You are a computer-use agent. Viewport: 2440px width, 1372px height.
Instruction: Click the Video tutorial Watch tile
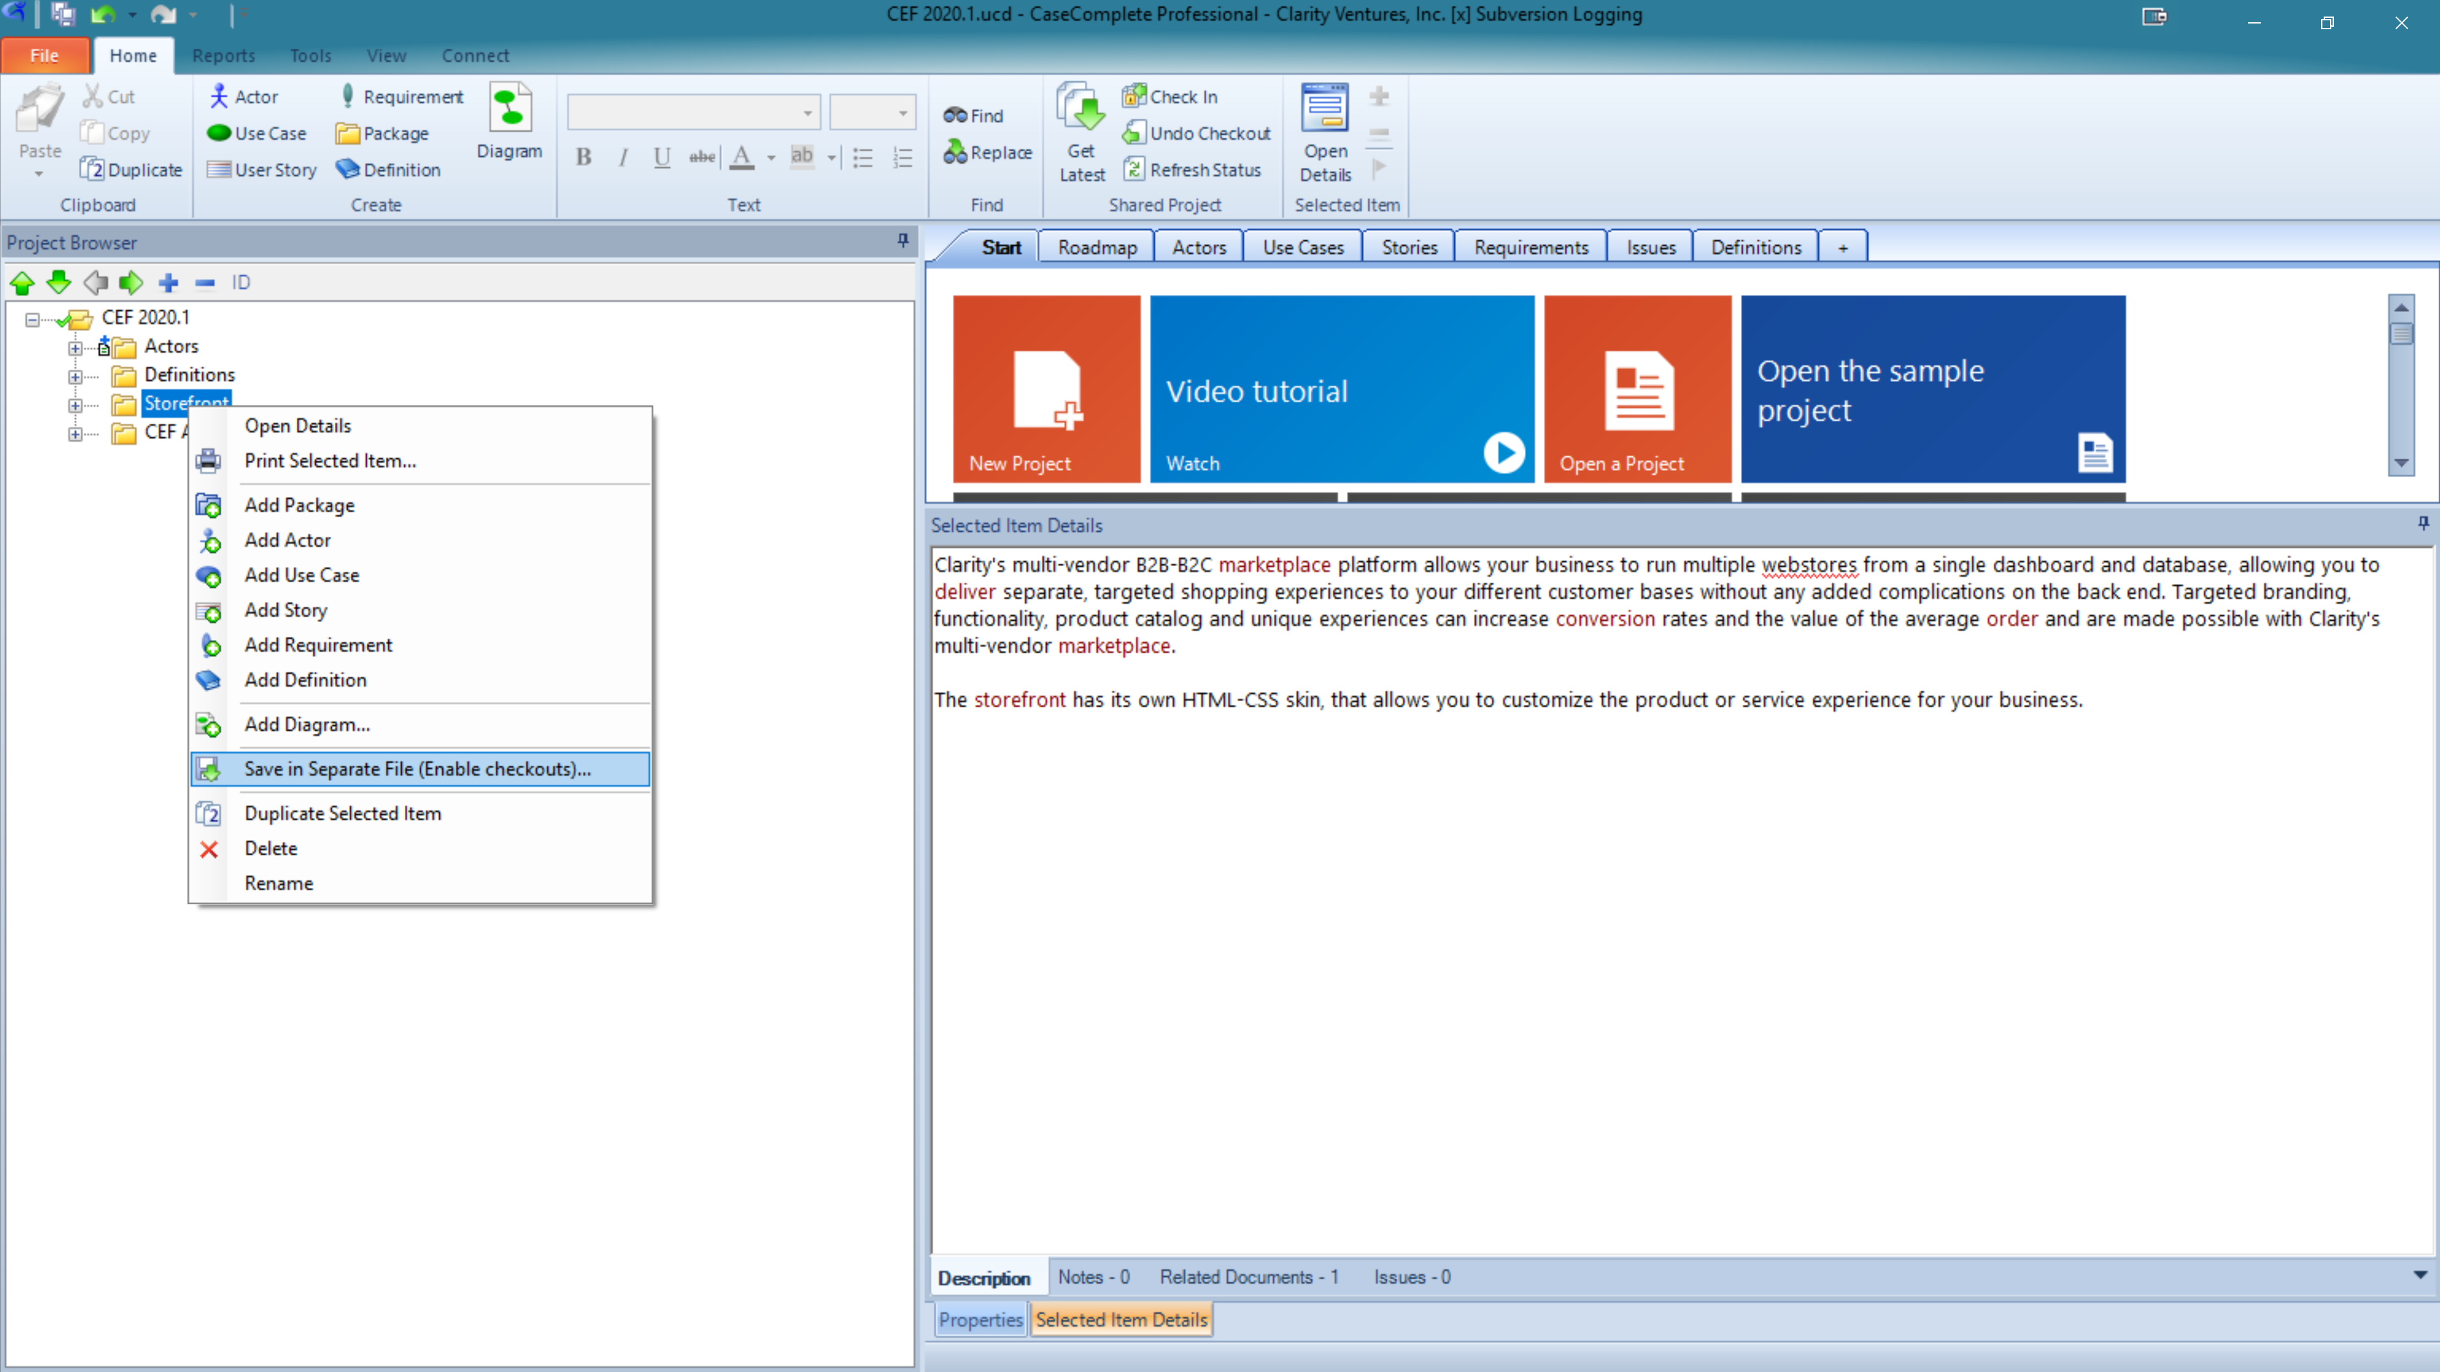(1342, 388)
